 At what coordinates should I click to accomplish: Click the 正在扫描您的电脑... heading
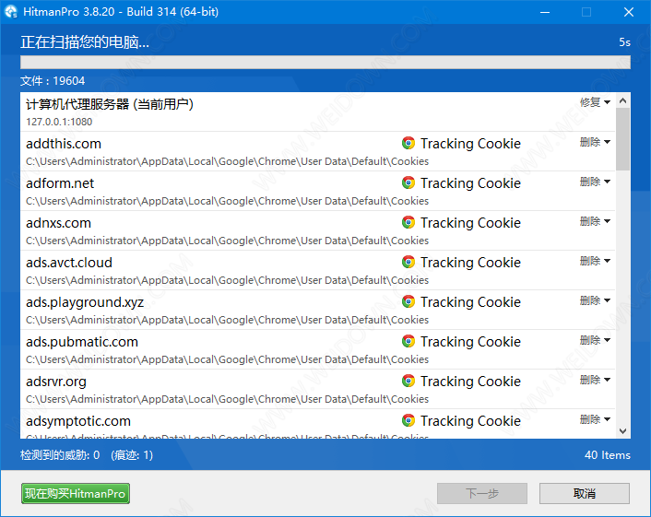pyautogui.click(x=85, y=41)
